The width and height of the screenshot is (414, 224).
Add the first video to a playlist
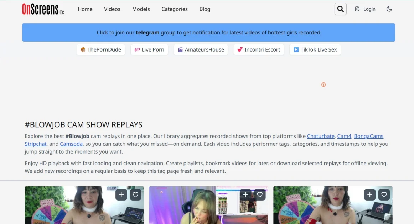[x=121, y=195]
